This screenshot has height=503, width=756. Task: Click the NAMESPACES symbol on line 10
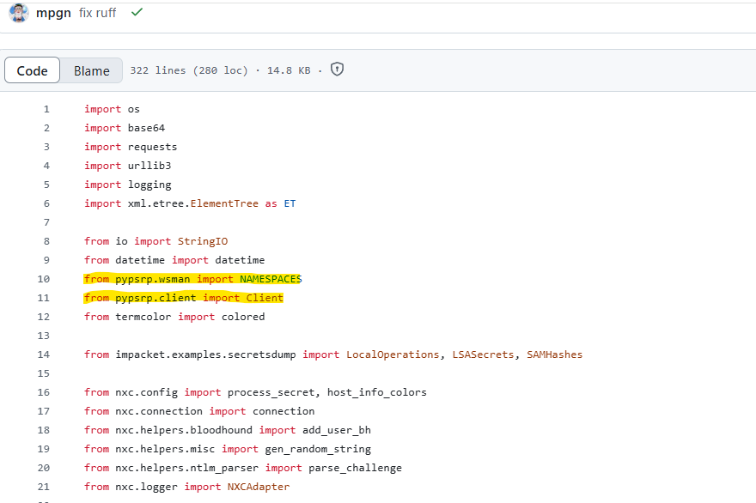click(271, 279)
